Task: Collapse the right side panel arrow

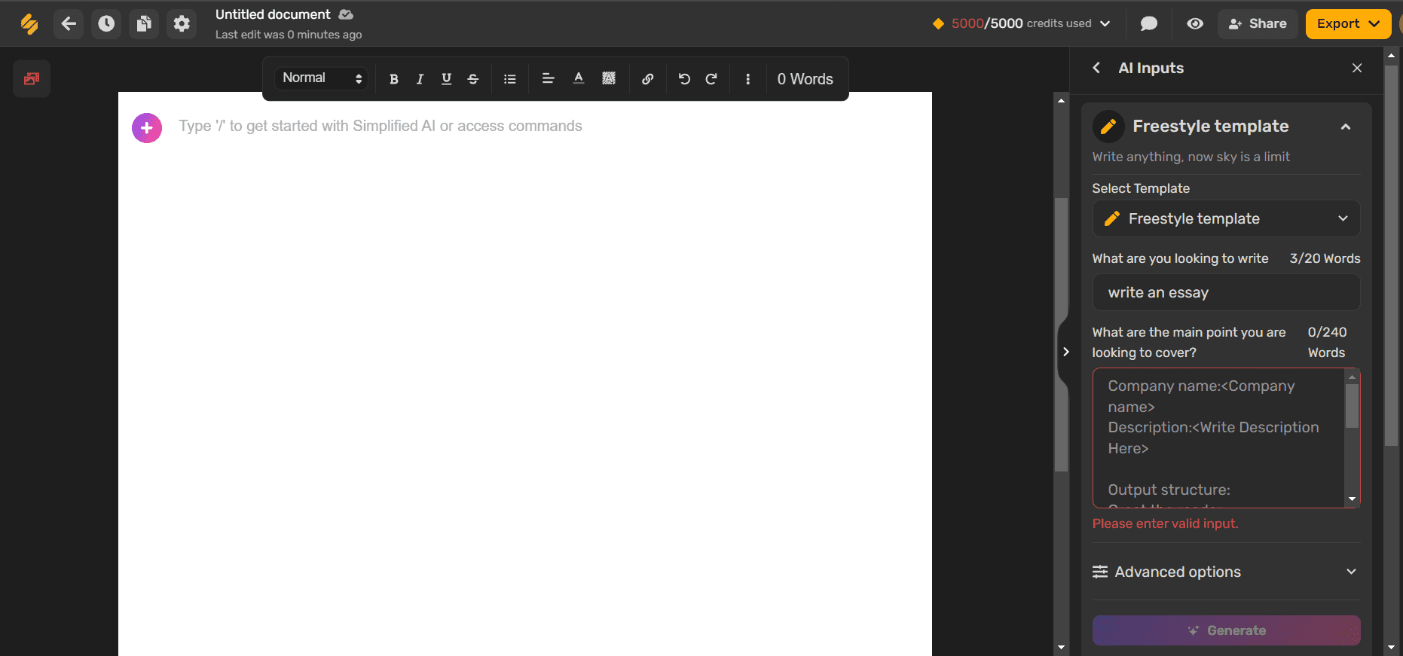Action: [1065, 352]
